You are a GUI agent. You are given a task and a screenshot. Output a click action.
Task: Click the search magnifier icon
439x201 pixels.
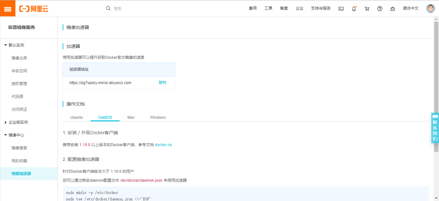tap(108, 8)
